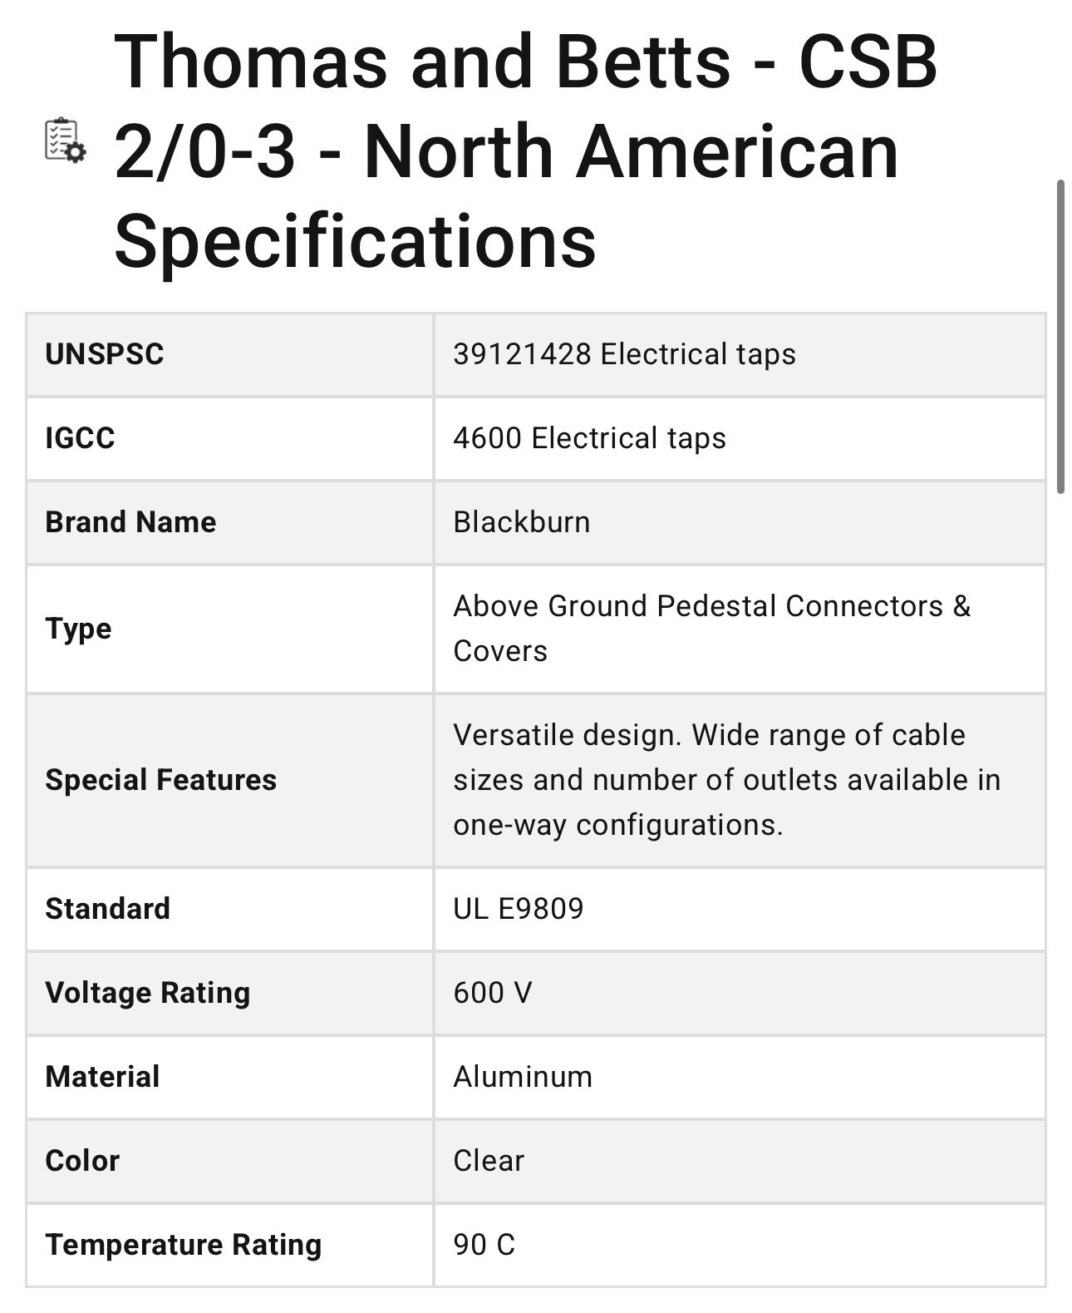Select the UL E9809 value
This screenshot has width=1072, height=1313.
[519, 909]
